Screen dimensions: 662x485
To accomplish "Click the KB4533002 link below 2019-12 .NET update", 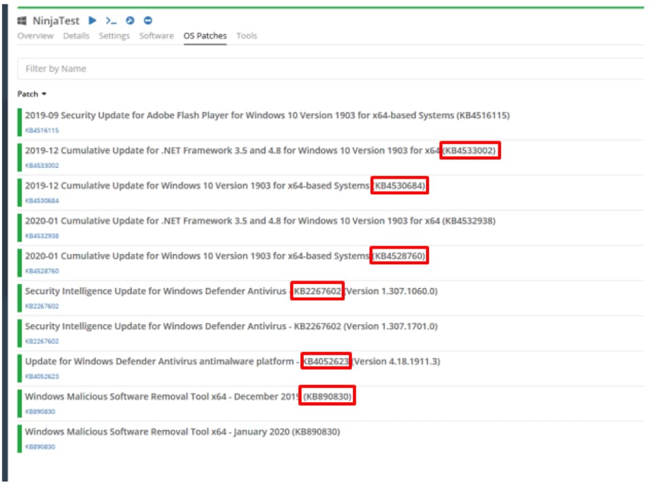I will (42, 166).
